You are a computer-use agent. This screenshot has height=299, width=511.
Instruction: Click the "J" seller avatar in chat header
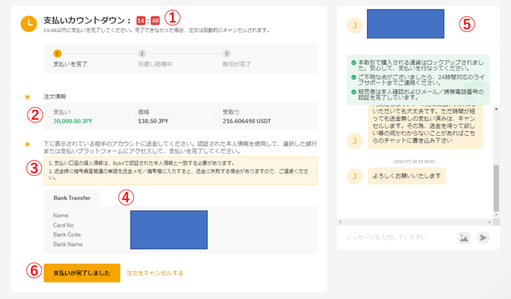point(354,25)
